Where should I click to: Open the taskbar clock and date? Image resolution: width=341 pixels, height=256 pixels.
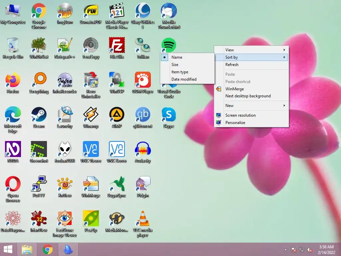click(326, 250)
